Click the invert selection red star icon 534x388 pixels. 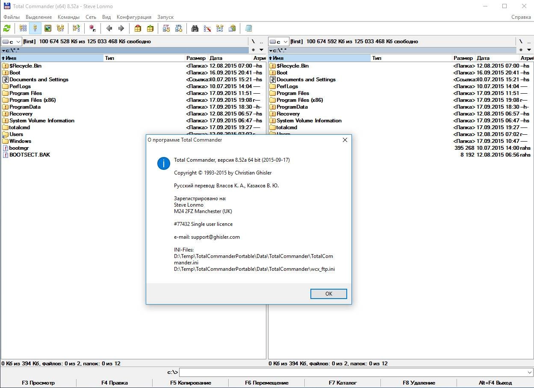click(92, 28)
